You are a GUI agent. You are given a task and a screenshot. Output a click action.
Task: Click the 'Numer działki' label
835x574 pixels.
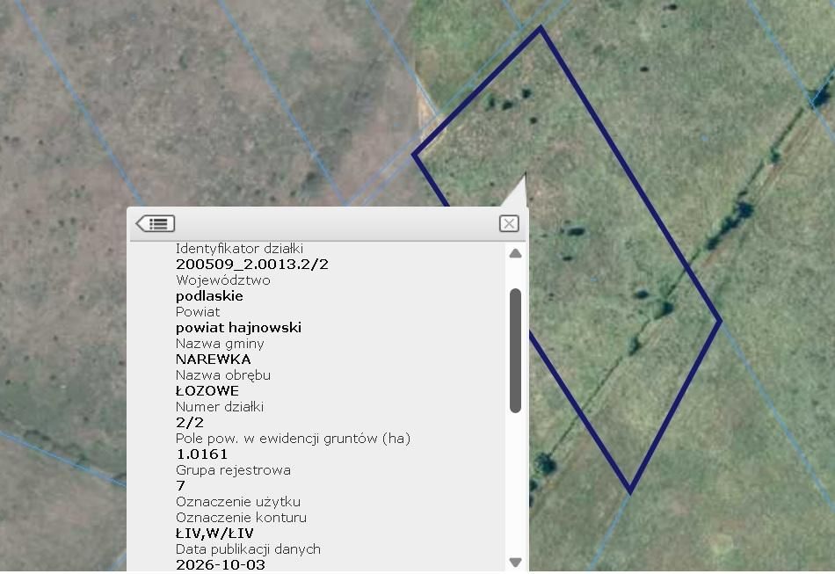(x=220, y=407)
